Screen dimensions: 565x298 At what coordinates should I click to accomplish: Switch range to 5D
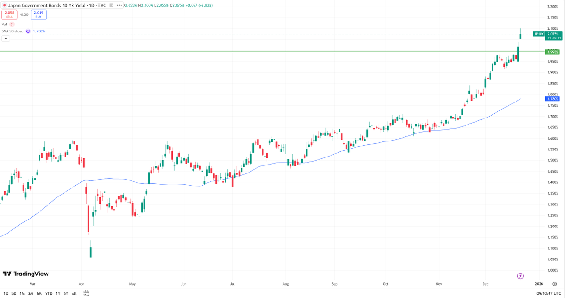pos(14,293)
